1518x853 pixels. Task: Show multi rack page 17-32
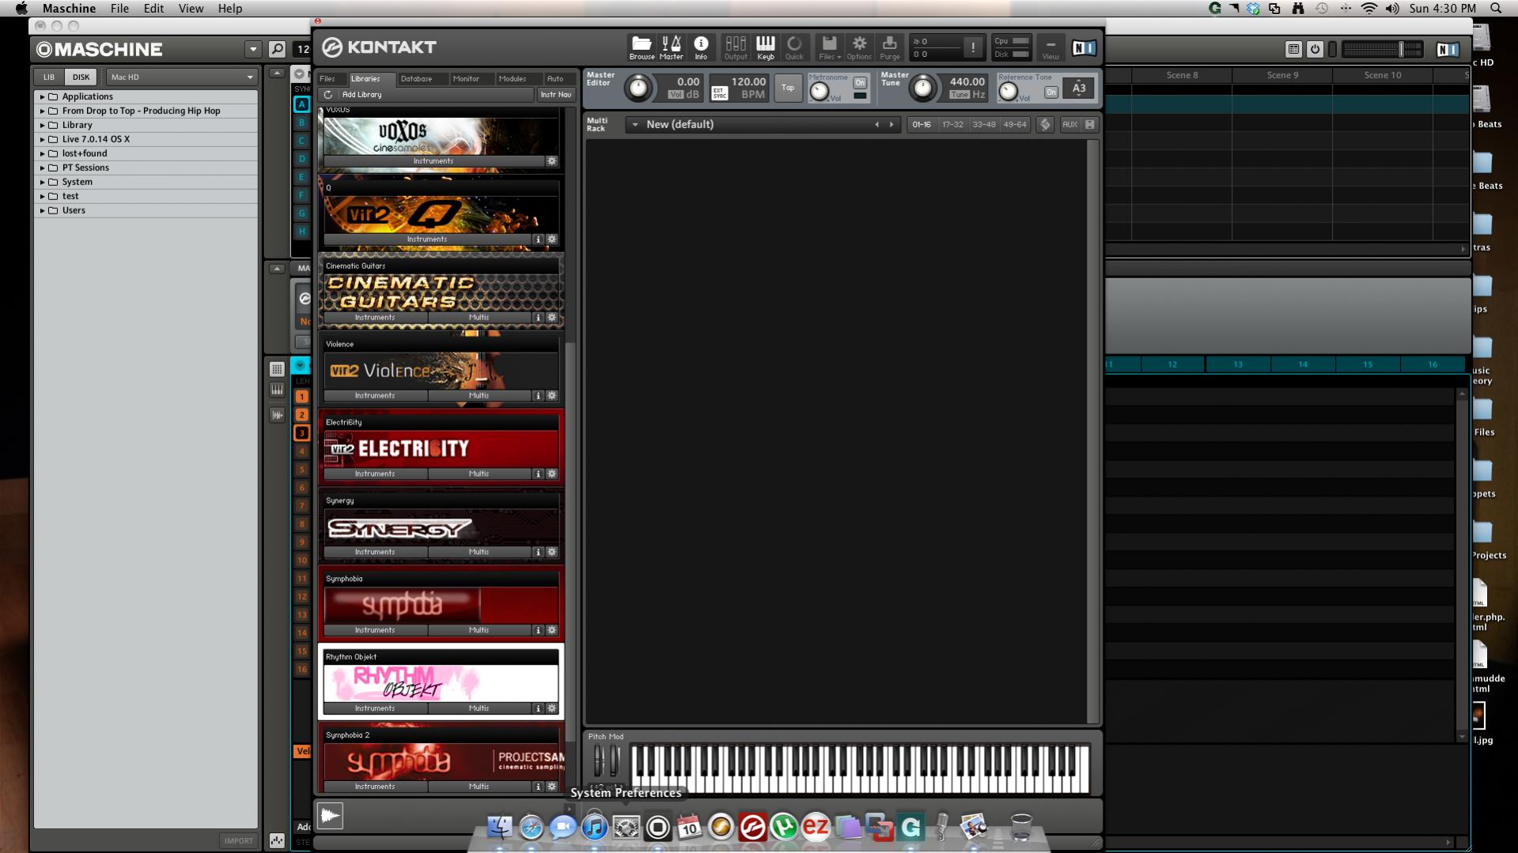point(952,125)
